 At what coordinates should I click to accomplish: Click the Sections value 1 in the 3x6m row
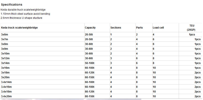point(111,34)
